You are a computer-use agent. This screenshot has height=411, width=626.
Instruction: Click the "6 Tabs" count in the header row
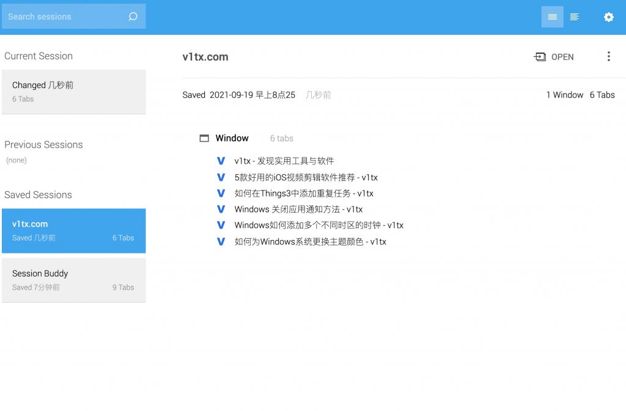pyautogui.click(x=602, y=95)
